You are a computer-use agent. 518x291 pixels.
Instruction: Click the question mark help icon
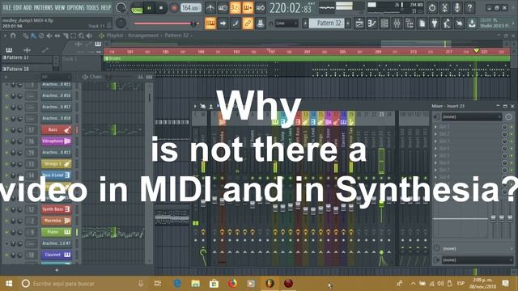tap(469, 7)
